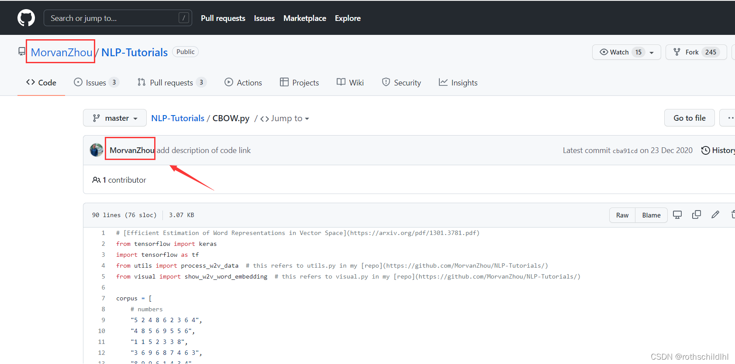Click the arxiv.org PDF URL in line 1
This screenshot has height=364, width=735.
pos(413,233)
